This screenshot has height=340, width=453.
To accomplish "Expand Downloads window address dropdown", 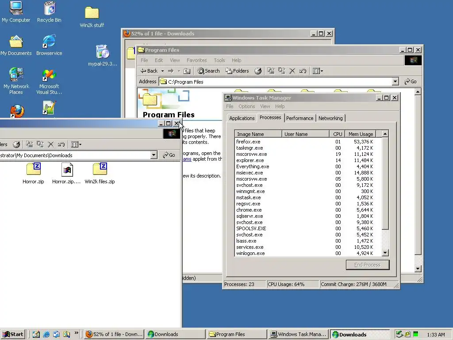I will 154,155.
